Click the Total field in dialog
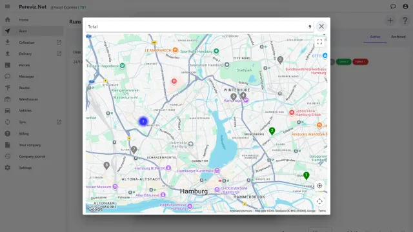The height and width of the screenshot is (232, 413). (199, 26)
